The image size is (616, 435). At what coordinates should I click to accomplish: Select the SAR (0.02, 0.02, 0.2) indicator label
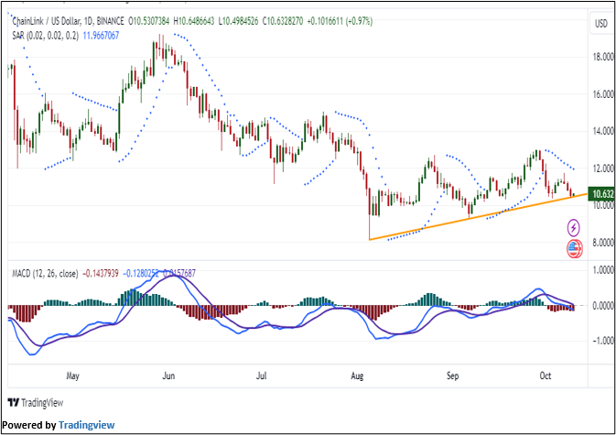click(45, 36)
